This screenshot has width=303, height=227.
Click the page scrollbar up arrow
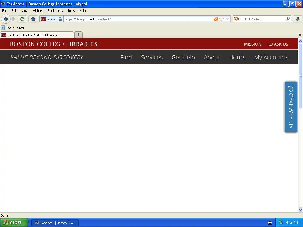coord(300,41)
